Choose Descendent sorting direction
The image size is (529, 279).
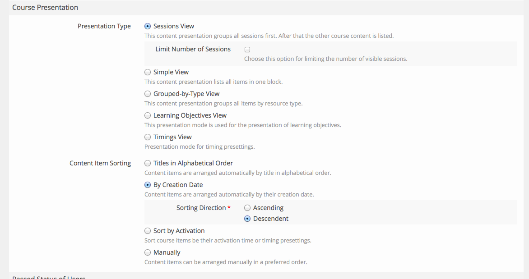[x=247, y=219]
